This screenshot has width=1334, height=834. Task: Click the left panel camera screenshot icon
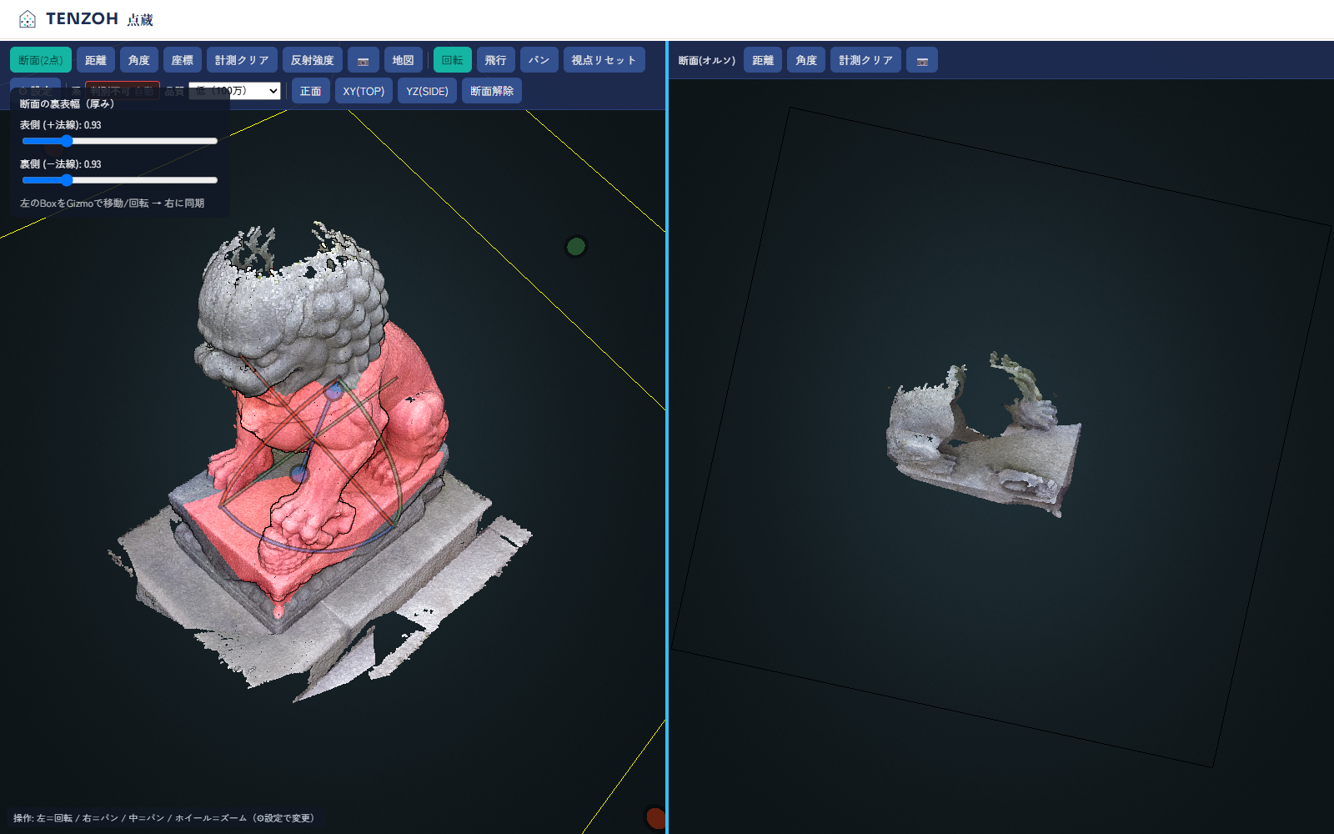pyautogui.click(x=364, y=60)
